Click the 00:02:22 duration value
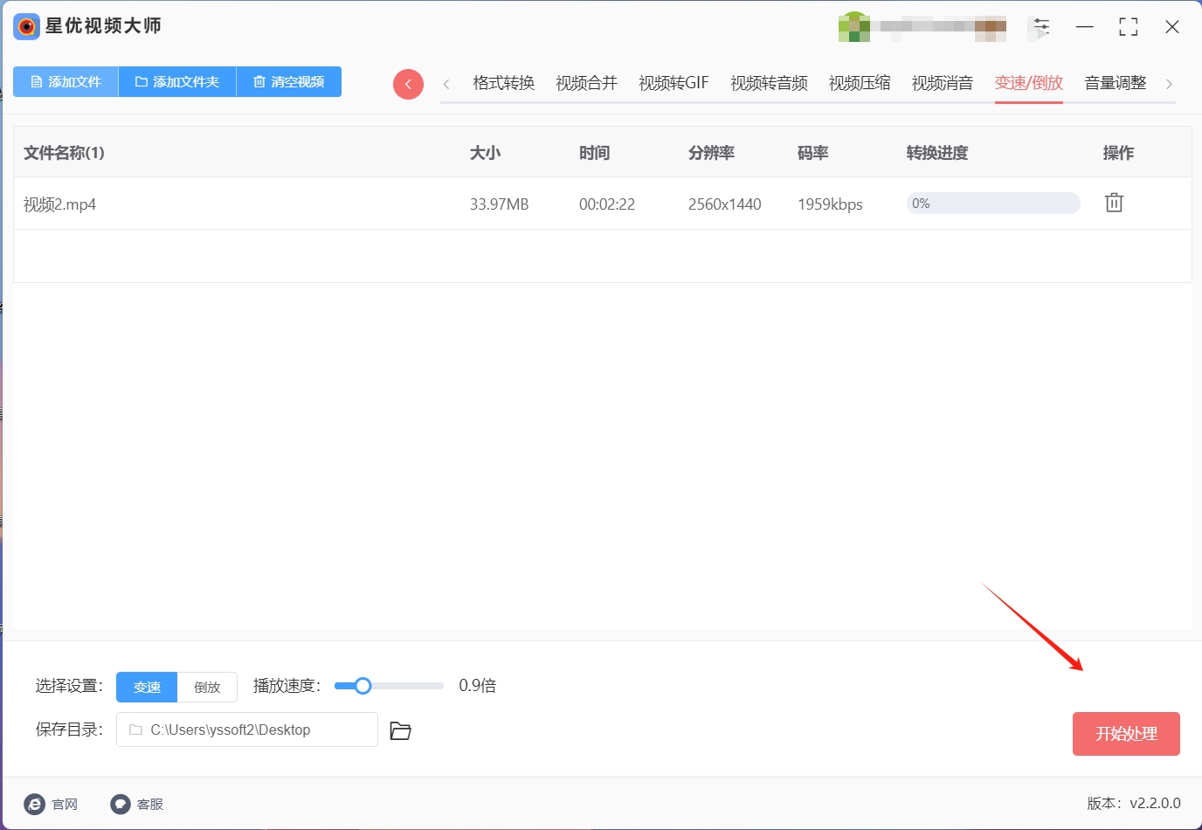This screenshot has height=830, width=1202. point(607,204)
